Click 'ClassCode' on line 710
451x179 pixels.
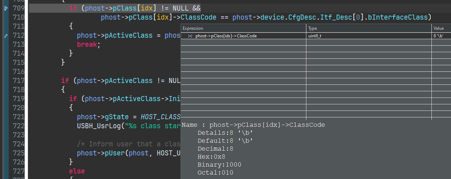tap(199, 17)
